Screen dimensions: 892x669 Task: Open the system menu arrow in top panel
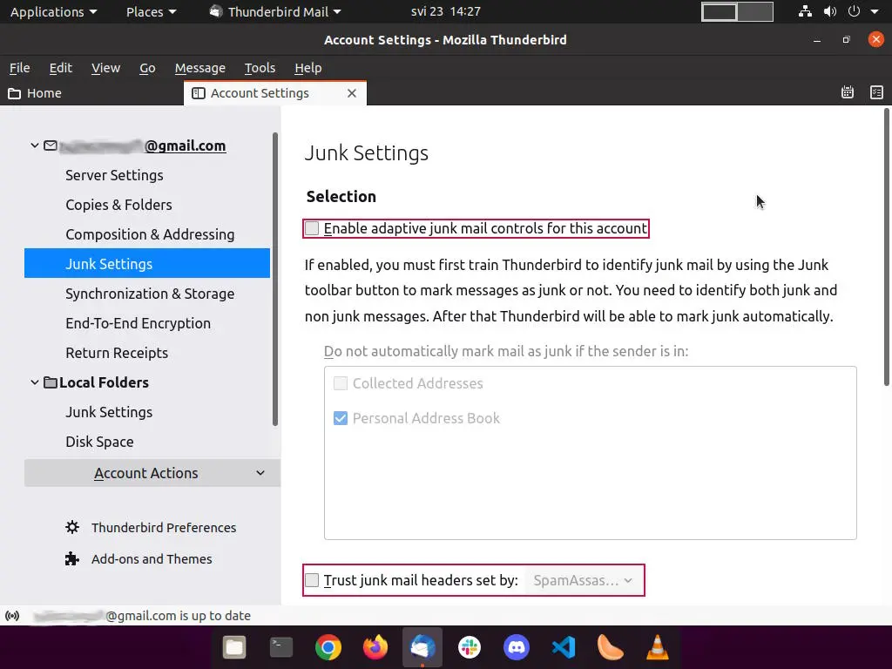875,11
